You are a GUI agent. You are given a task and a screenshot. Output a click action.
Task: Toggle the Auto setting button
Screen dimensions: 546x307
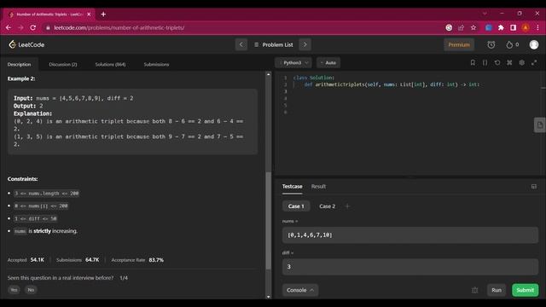[328, 62]
